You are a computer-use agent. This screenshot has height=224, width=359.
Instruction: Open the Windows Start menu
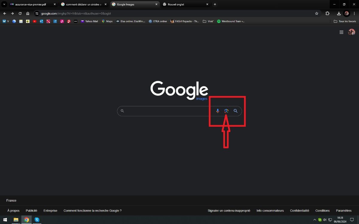[5, 220]
